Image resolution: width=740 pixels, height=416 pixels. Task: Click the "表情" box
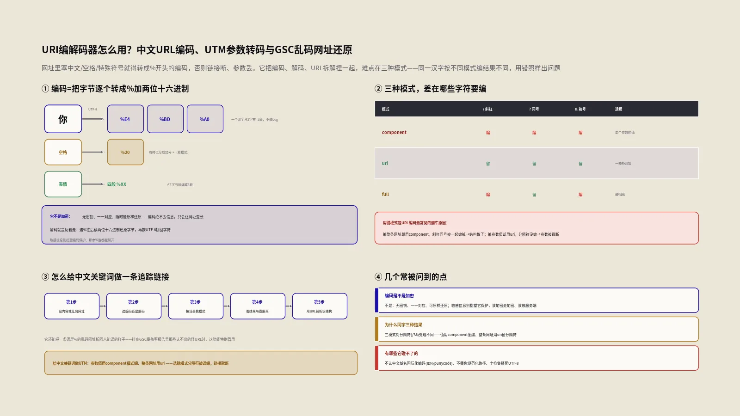coord(63,184)
